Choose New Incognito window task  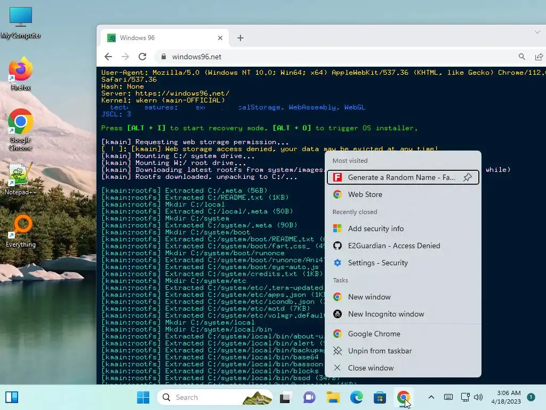click(x=403, y=314)
